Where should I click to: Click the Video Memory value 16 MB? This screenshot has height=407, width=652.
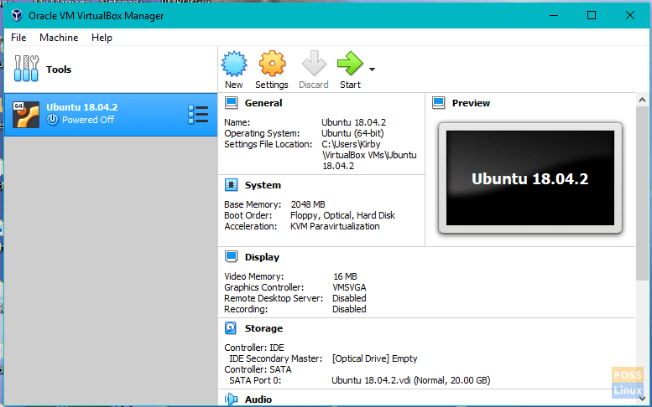[345, 276]
